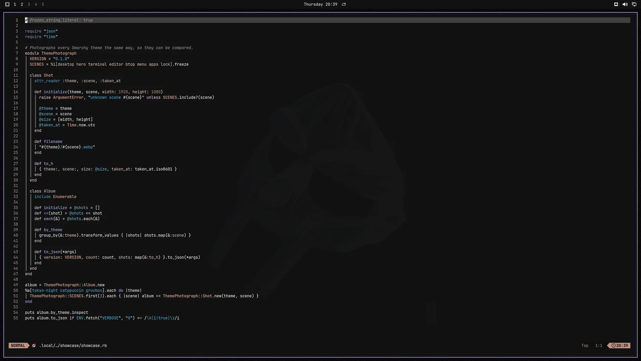This screenshot has width=641, height=361.
Task: Open the weather cloud icon beside the clock
Action: pos(344,4)
